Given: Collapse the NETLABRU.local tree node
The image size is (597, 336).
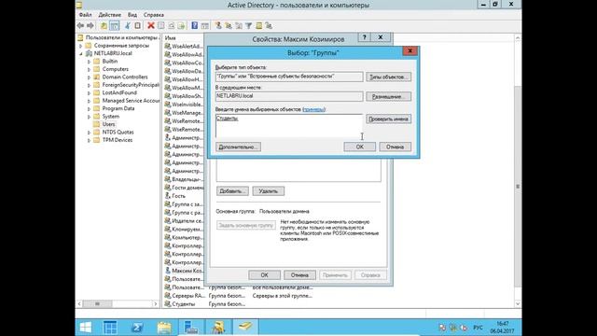Looking at the screenshot, I should coord(81,54).
